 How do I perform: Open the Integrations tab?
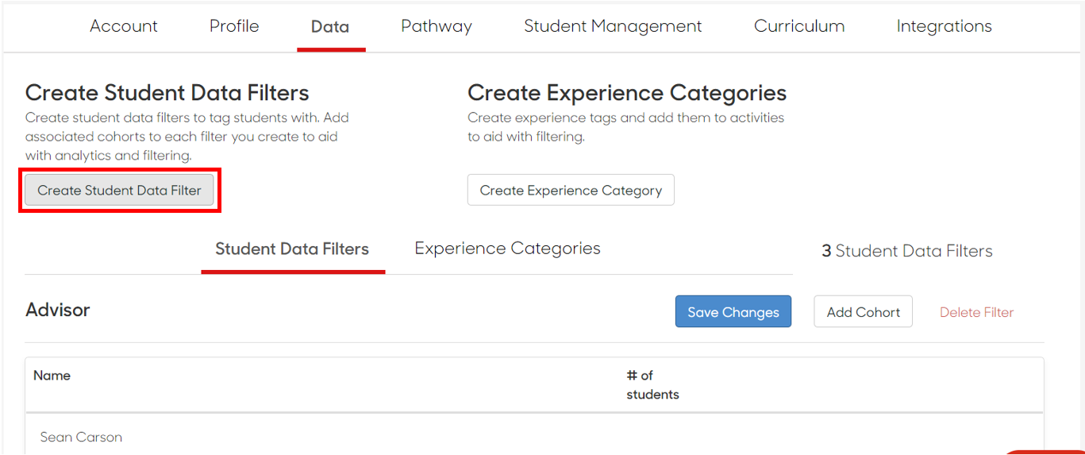pos(944,26)
